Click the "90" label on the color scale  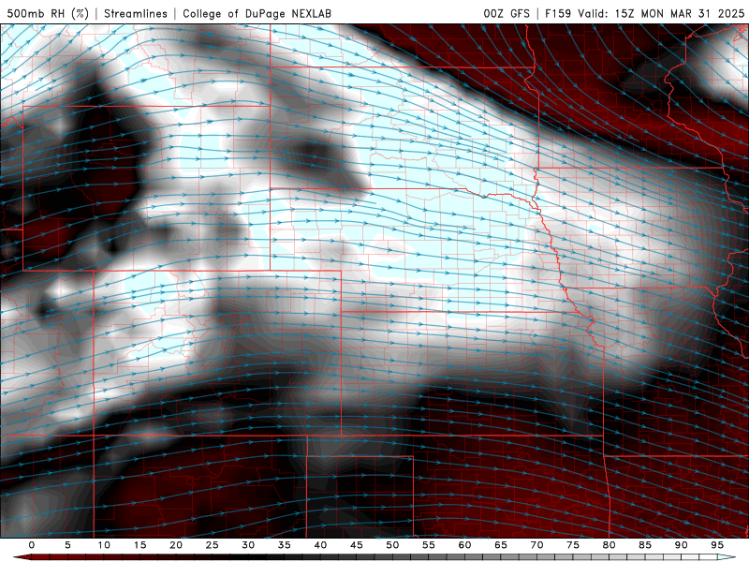(682, 545)
